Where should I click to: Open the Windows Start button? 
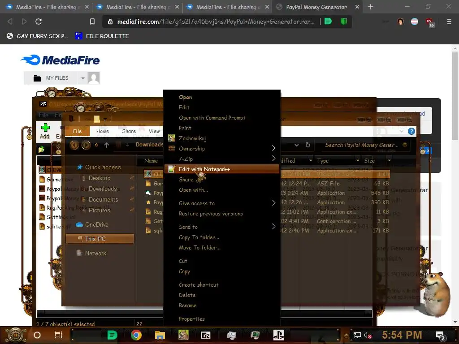pos(16,335)
